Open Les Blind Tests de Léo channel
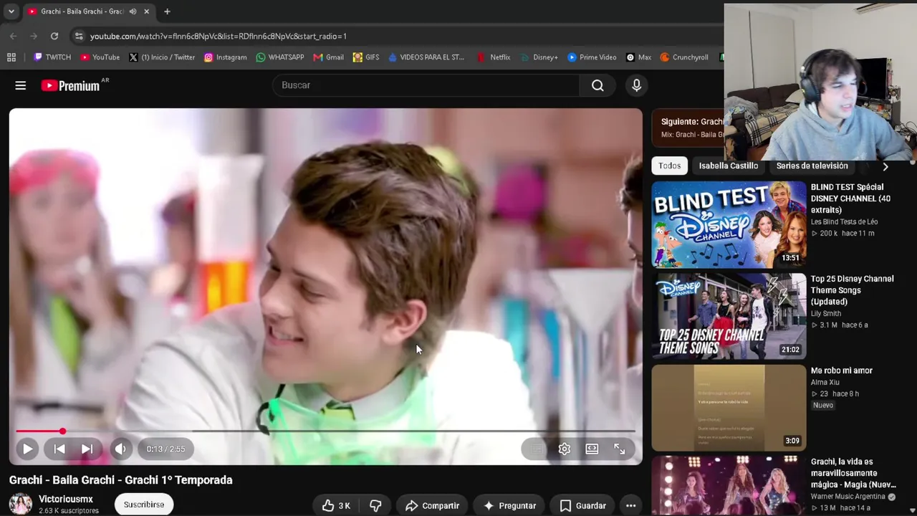917x516 pixels. [x=844, y=222]
